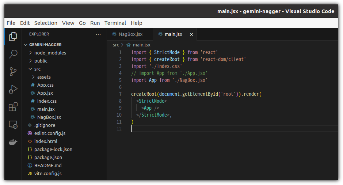
Task: Click the package-lock.json braces icon
Action: tap(30, 149)
